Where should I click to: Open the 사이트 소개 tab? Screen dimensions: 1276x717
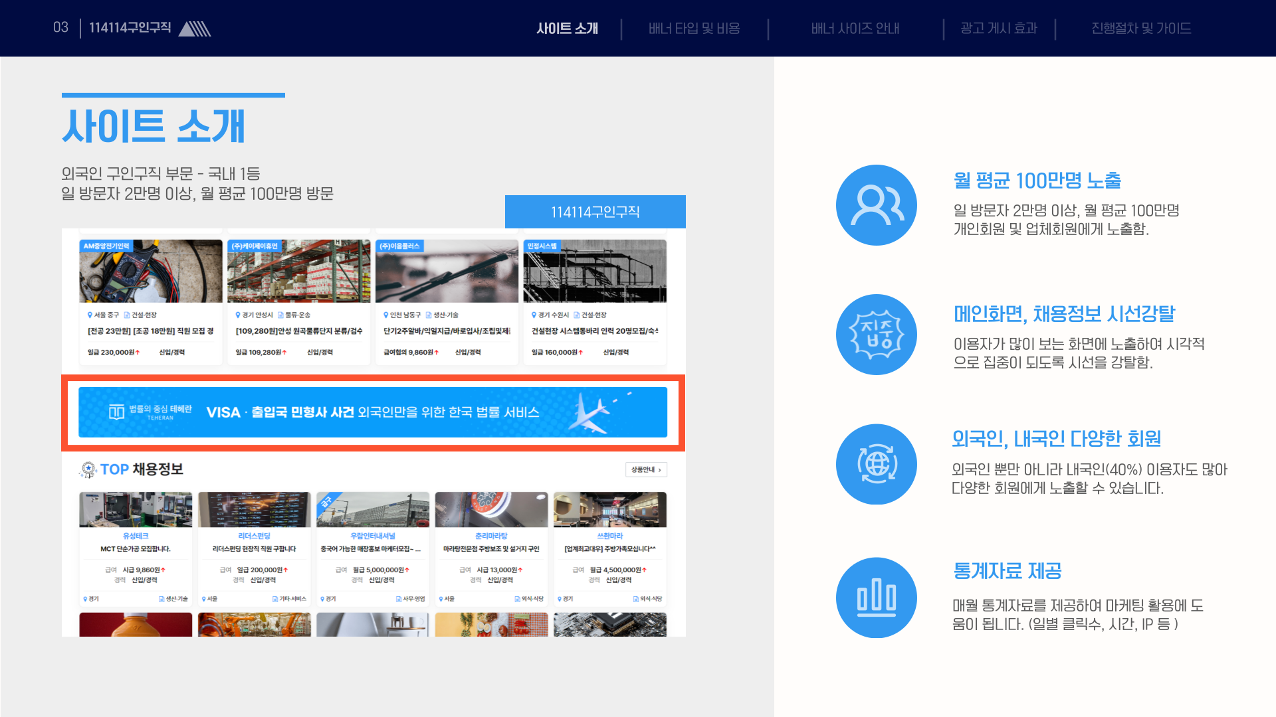pos(567,29)
